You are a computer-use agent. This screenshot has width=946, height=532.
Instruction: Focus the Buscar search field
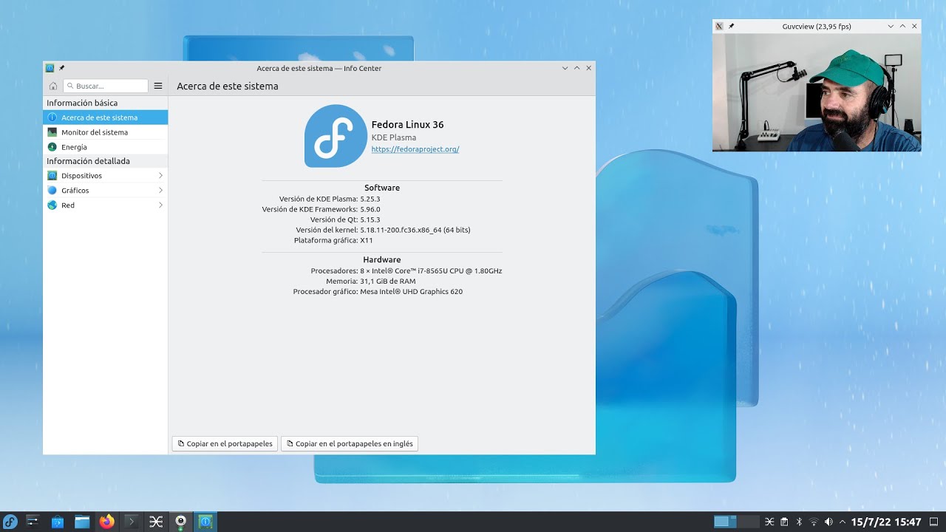[x=106, y=86]
